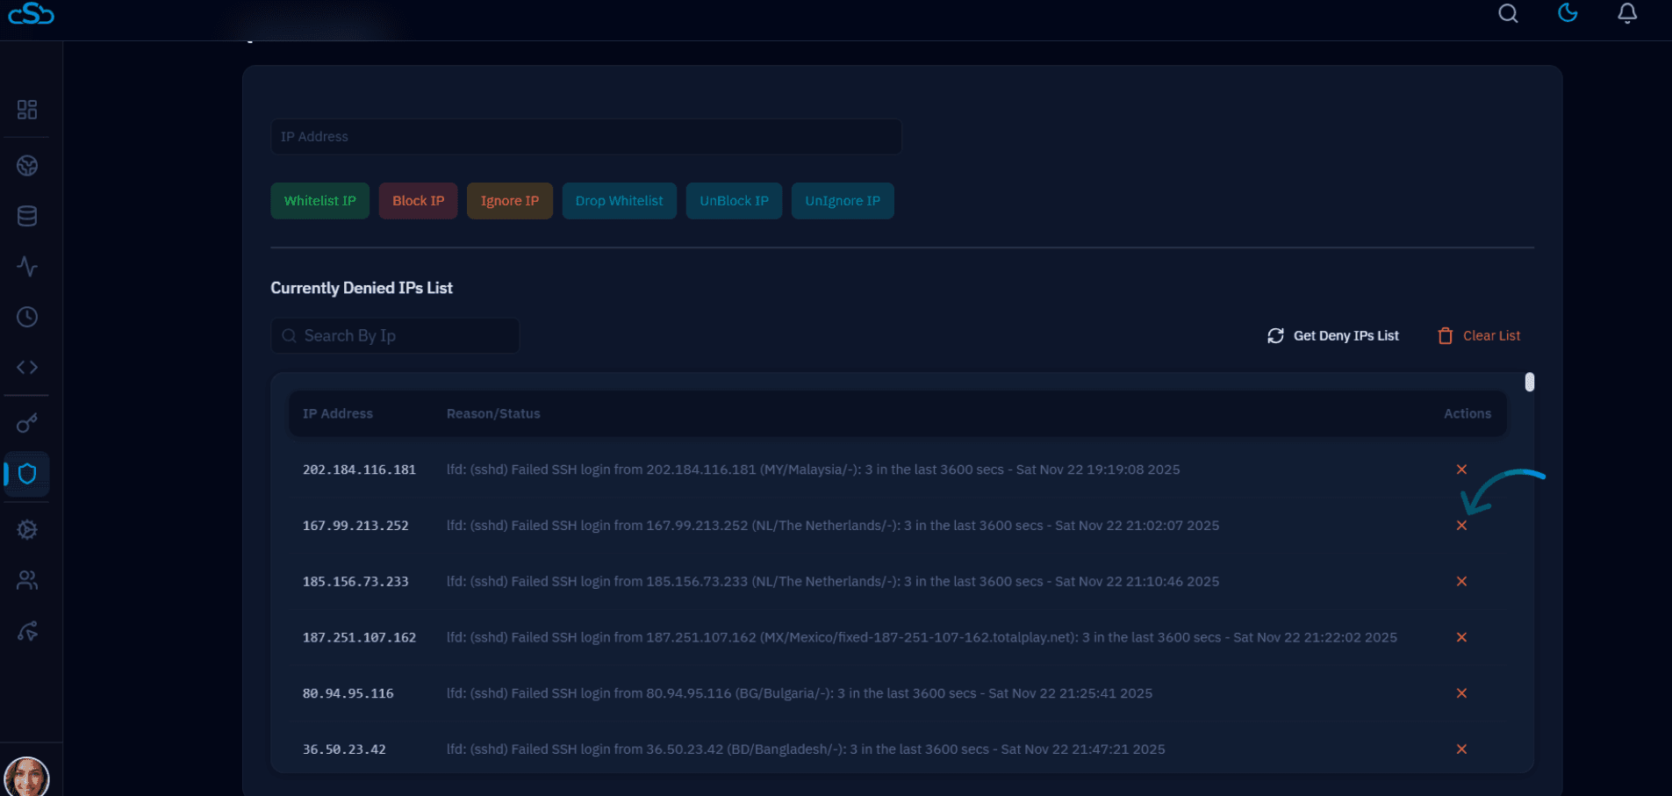Open the key icon in sidebar

(27, 423)
